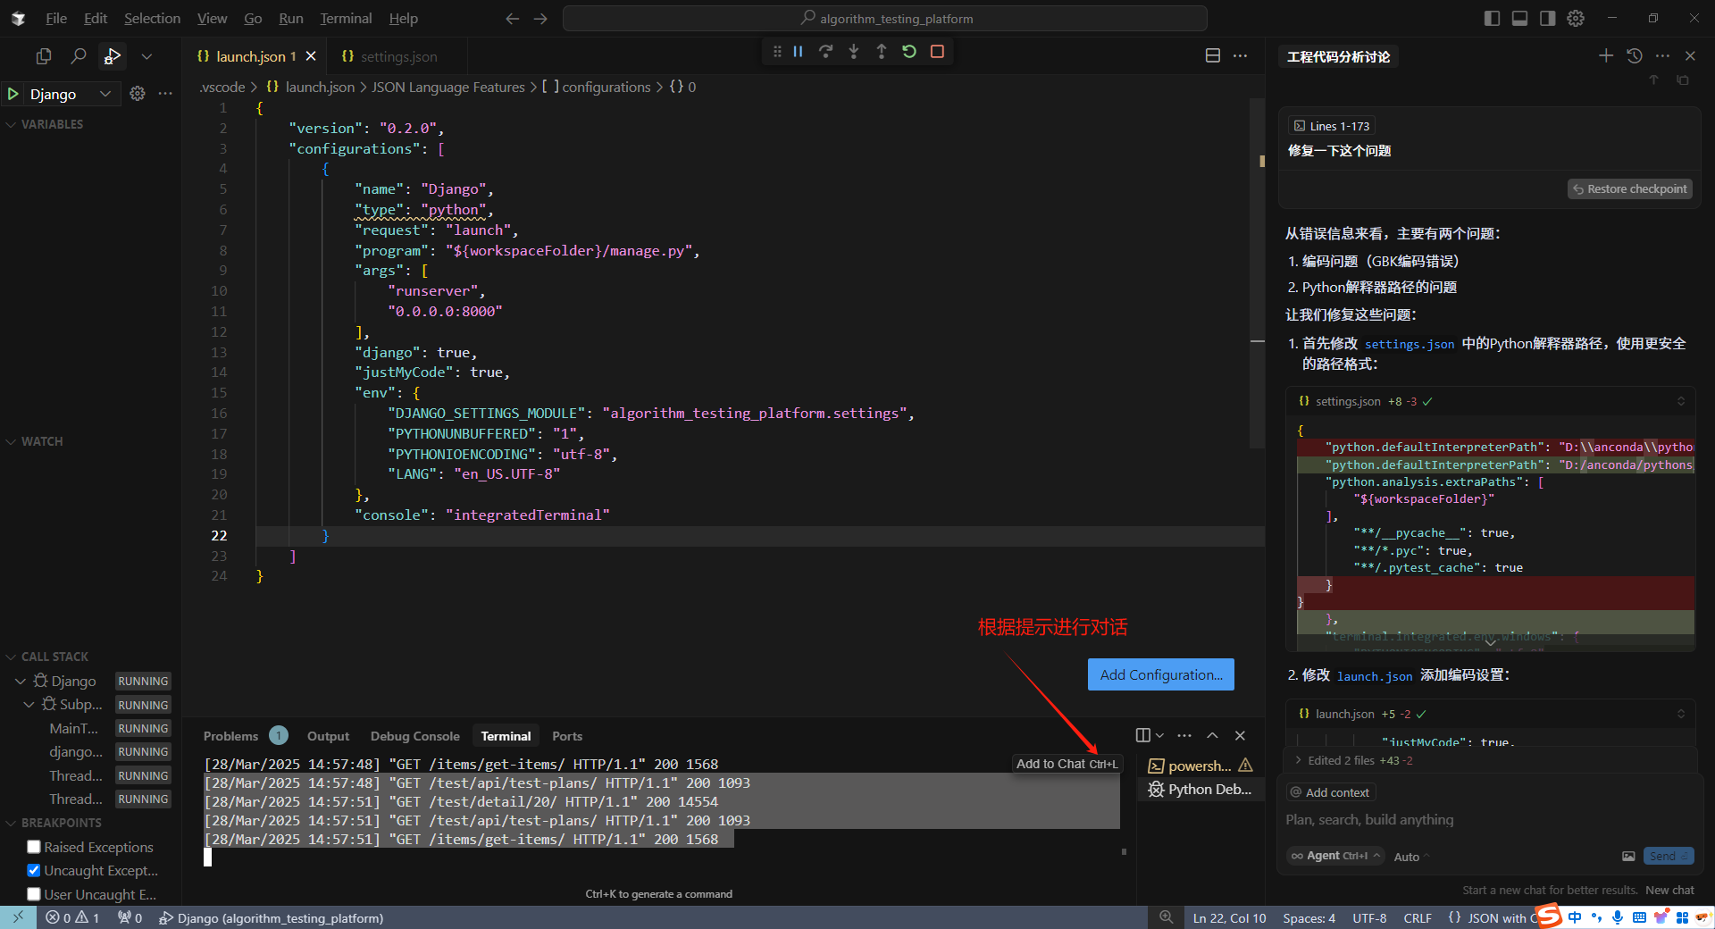This screenshot has height=929, width=1715.
Task: Switch to the Debug Console panel tab
Action: pos(414,736)
